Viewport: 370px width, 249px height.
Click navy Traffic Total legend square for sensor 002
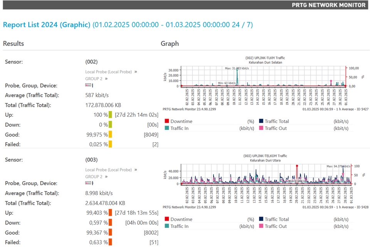261,121
